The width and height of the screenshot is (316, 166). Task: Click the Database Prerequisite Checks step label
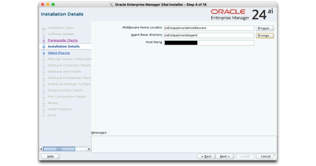69,77
